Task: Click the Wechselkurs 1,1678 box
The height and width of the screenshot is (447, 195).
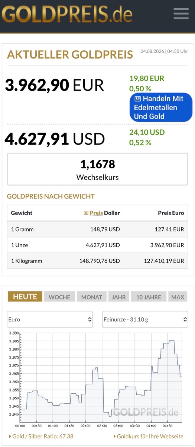Action: pyautogui.click(x=97, y=169)
